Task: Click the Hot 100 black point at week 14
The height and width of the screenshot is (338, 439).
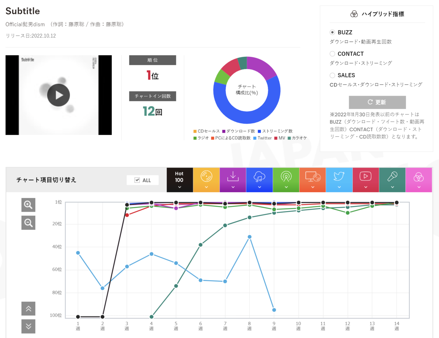Action: [x=397, y=203]
